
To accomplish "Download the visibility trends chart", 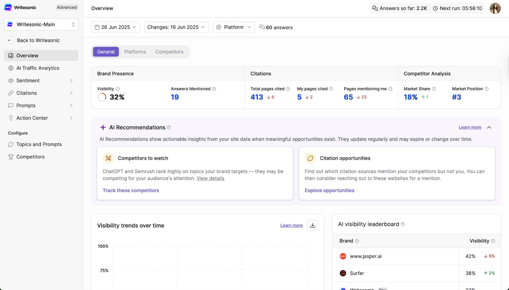I will click(313, 225).
